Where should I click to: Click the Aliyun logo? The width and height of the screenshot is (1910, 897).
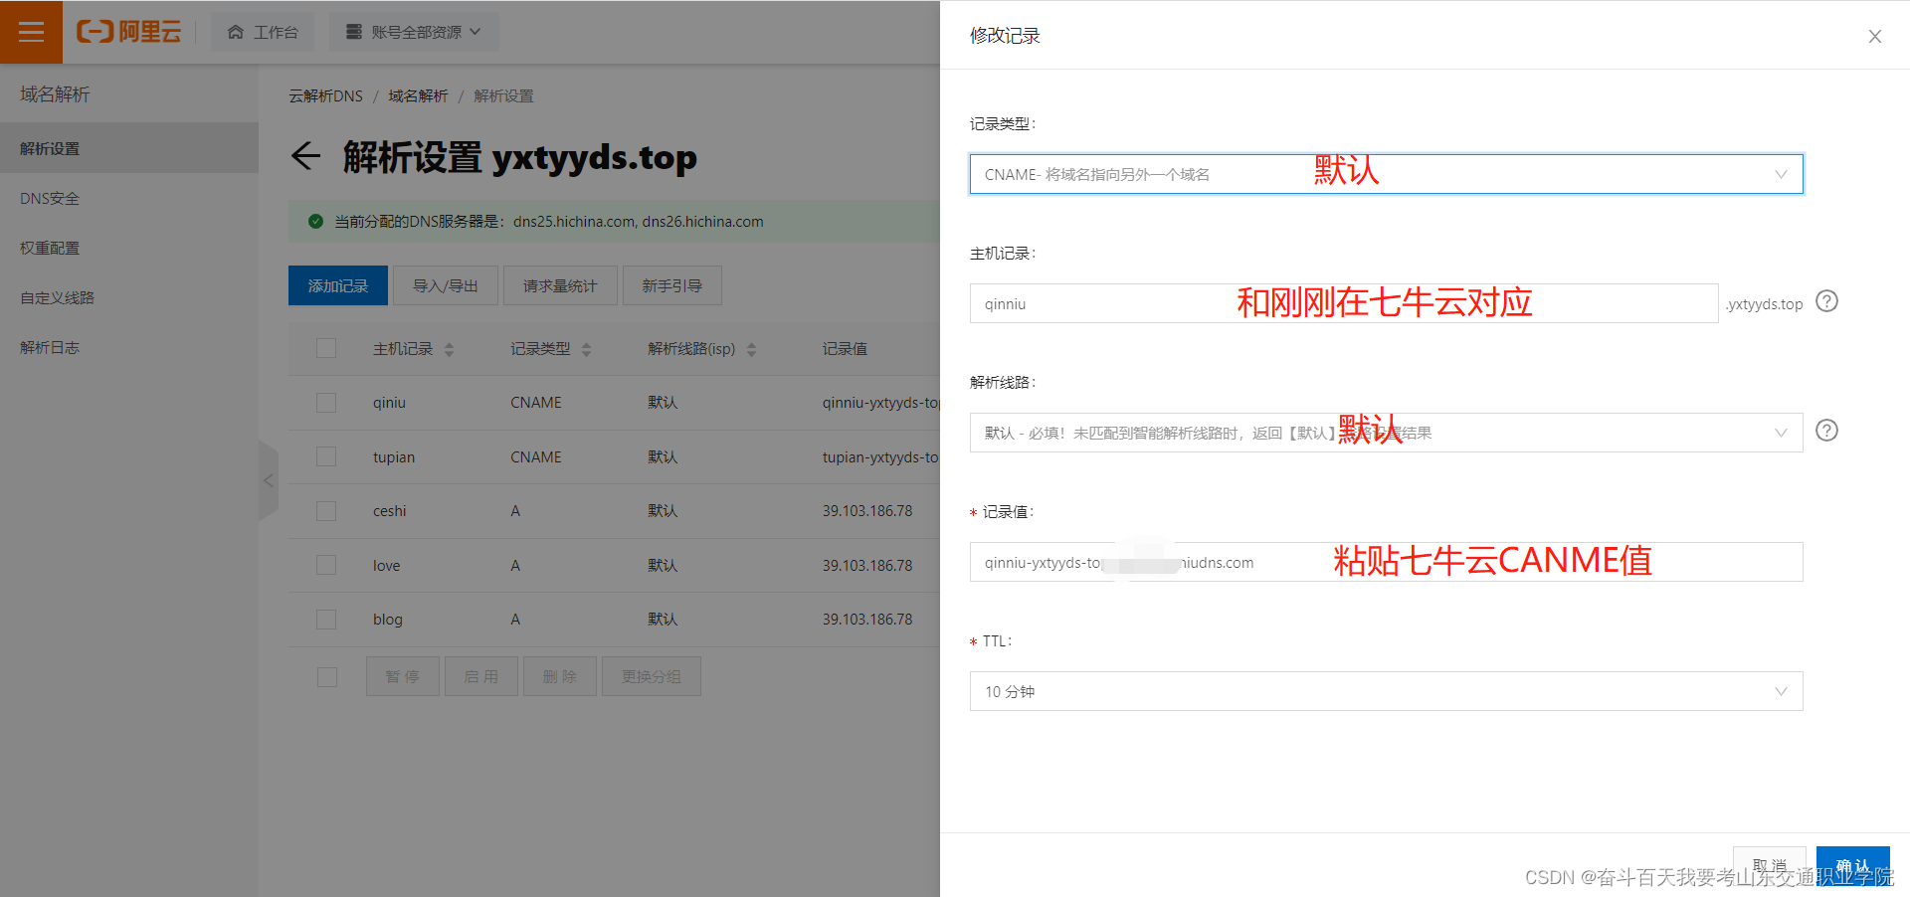129,32
